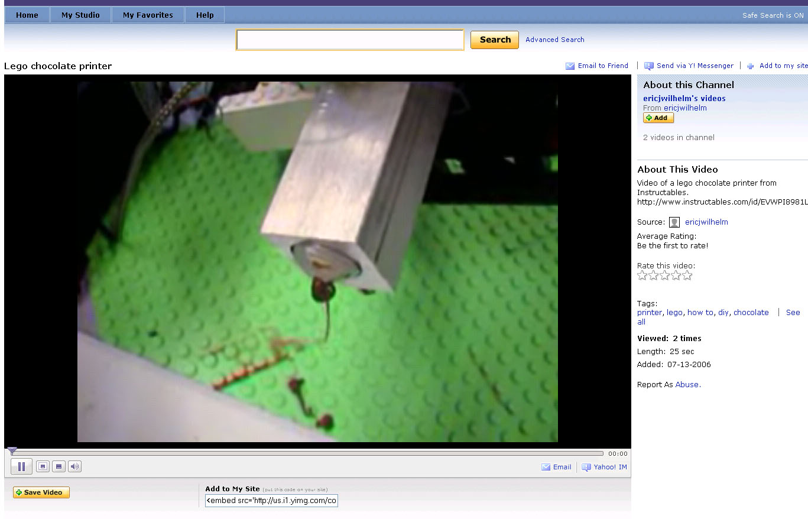
Task: Click the plus icon beside Add to my site
Action: (x=751, y=66)
